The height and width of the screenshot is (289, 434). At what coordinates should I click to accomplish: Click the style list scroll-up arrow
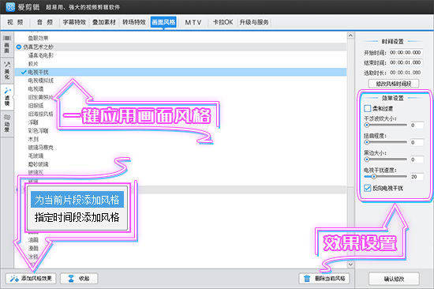point(350,36)
